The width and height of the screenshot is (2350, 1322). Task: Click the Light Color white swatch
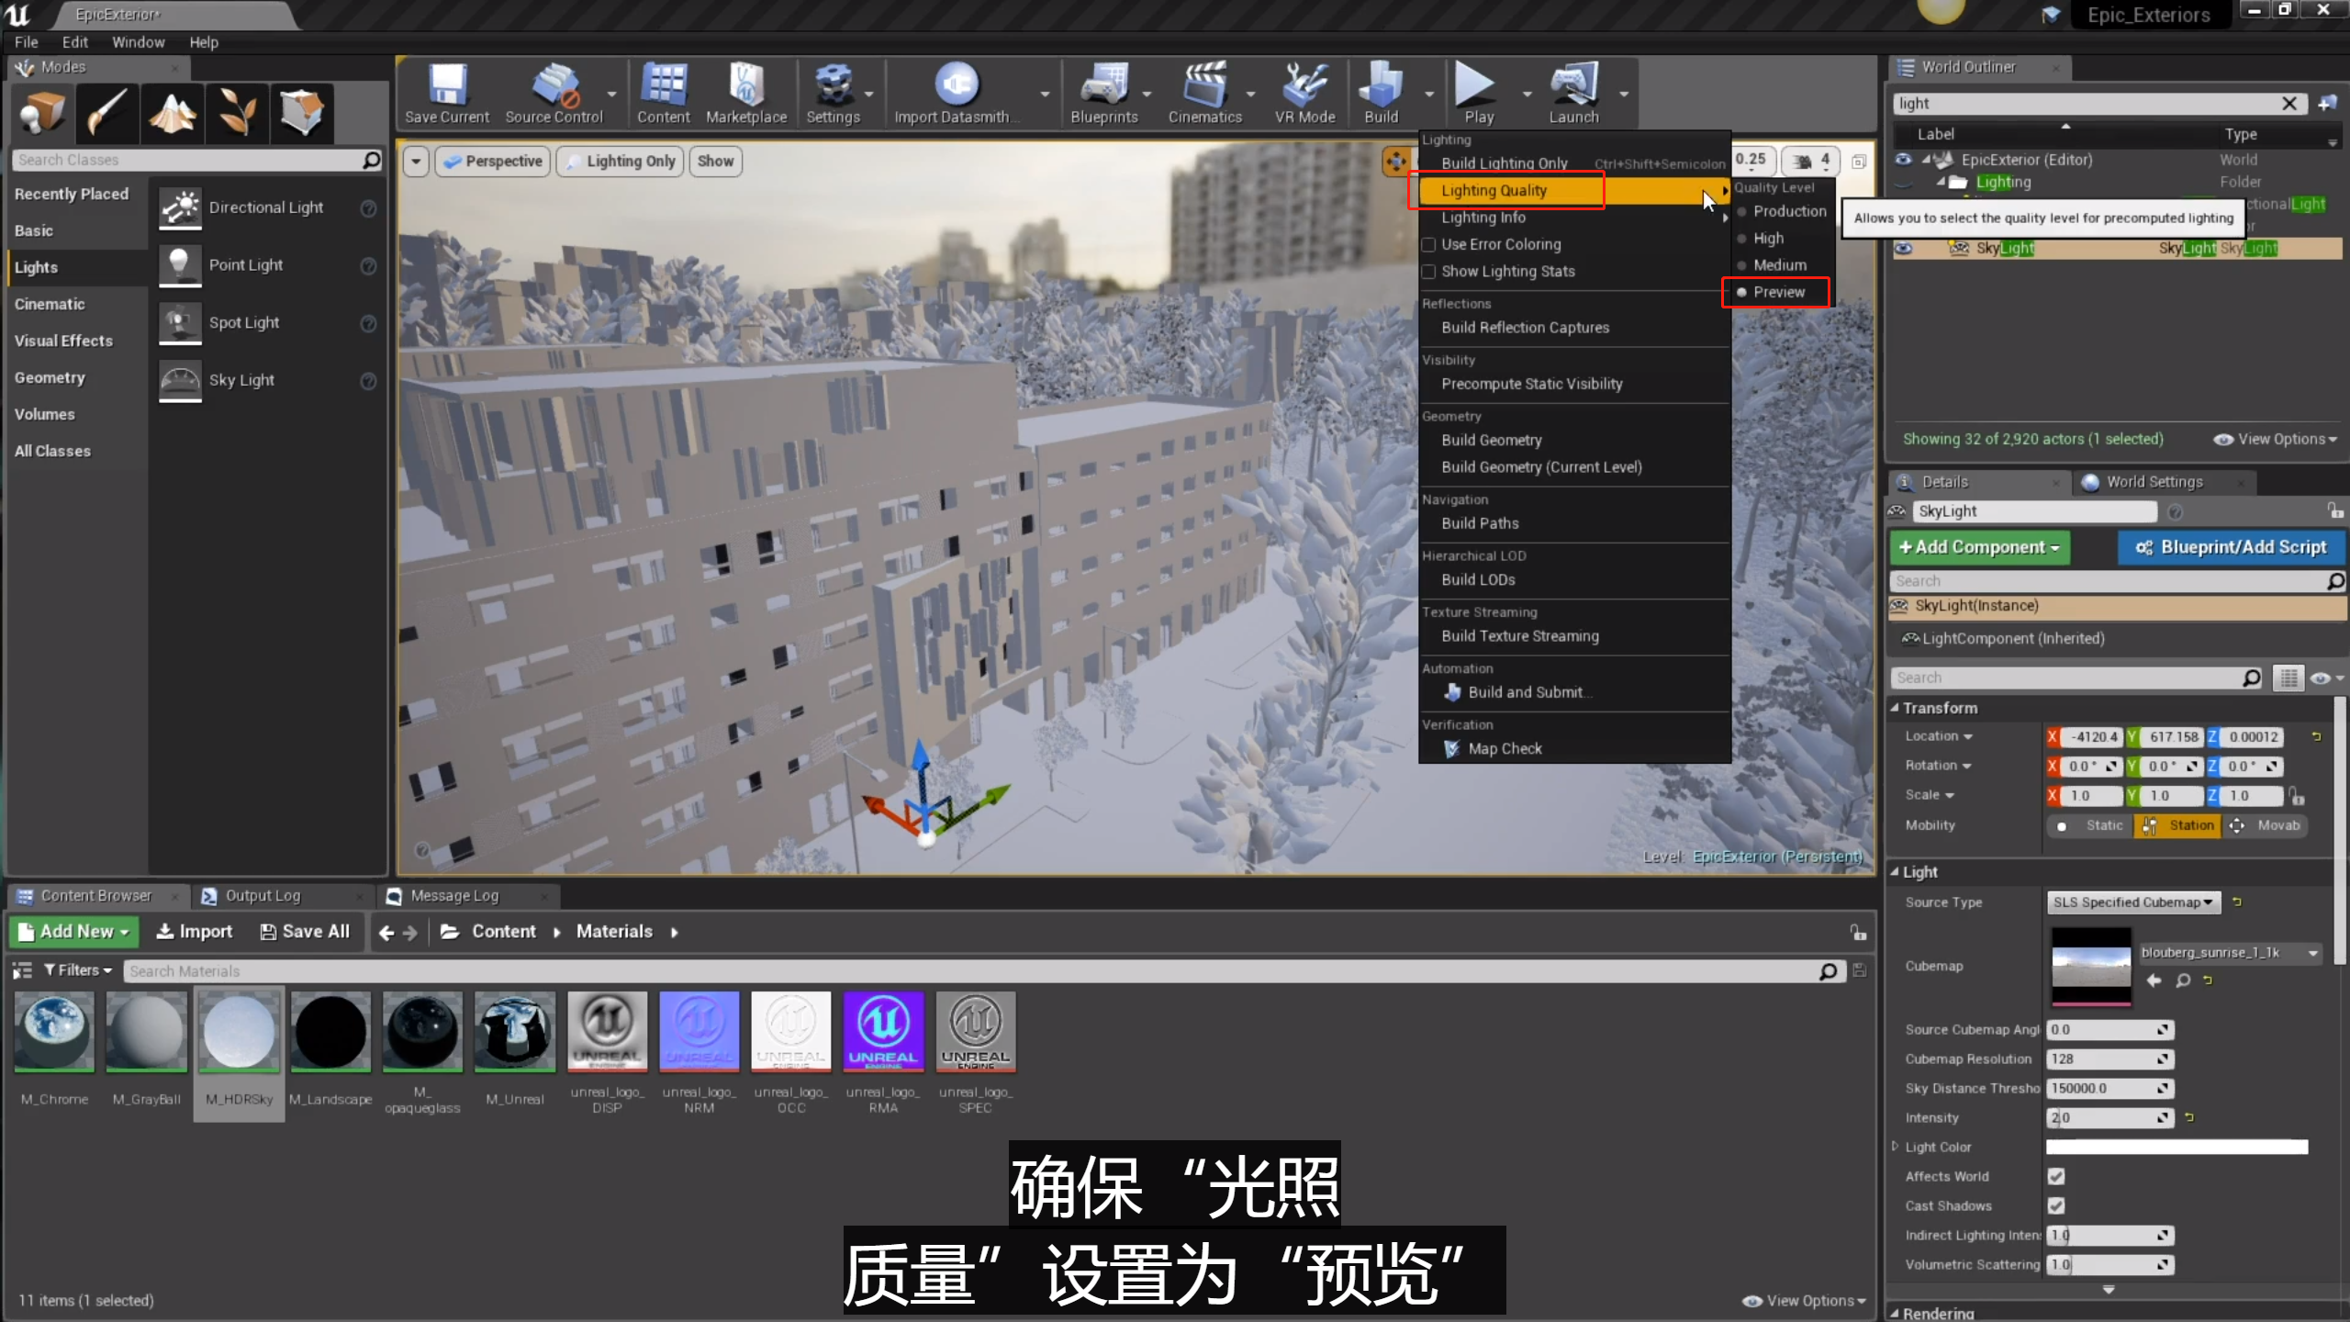[2177, 1147]
